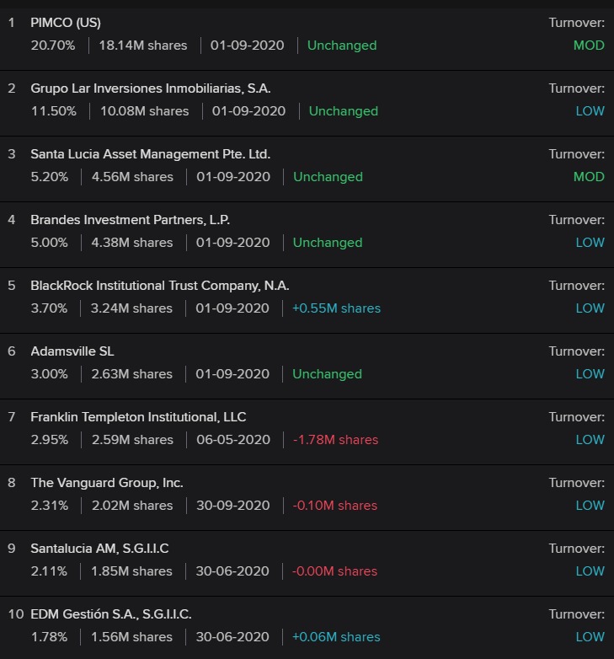The height and width of the screenshot is (659, 614).
Task: Click the 30-09-2020 date for Vanguard
Action: (233, 506)
